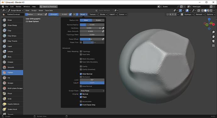
Task: Switch to orthographic grid view icon
Action: 213,46
